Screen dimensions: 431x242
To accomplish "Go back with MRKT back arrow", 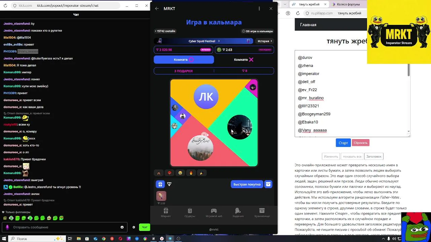I will [157, 9].
